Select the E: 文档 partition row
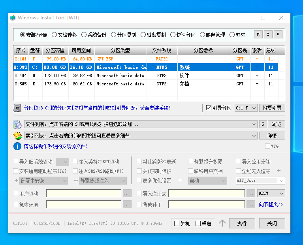The image size is (303, 245). (x=146, y=84)
